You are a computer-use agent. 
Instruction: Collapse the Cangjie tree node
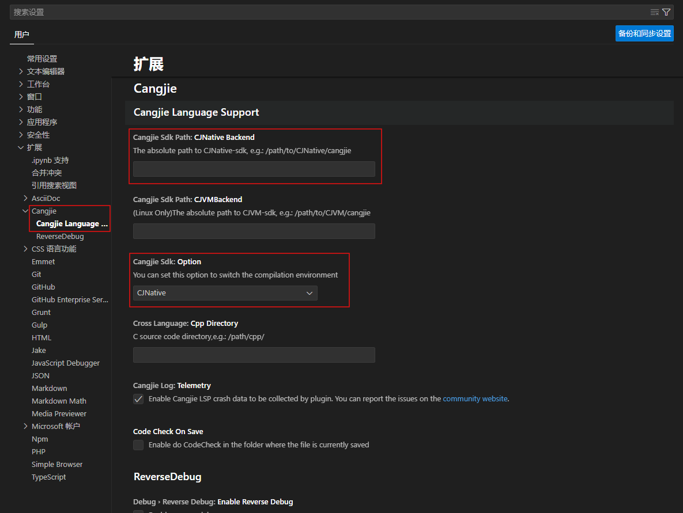click(25, 211)
